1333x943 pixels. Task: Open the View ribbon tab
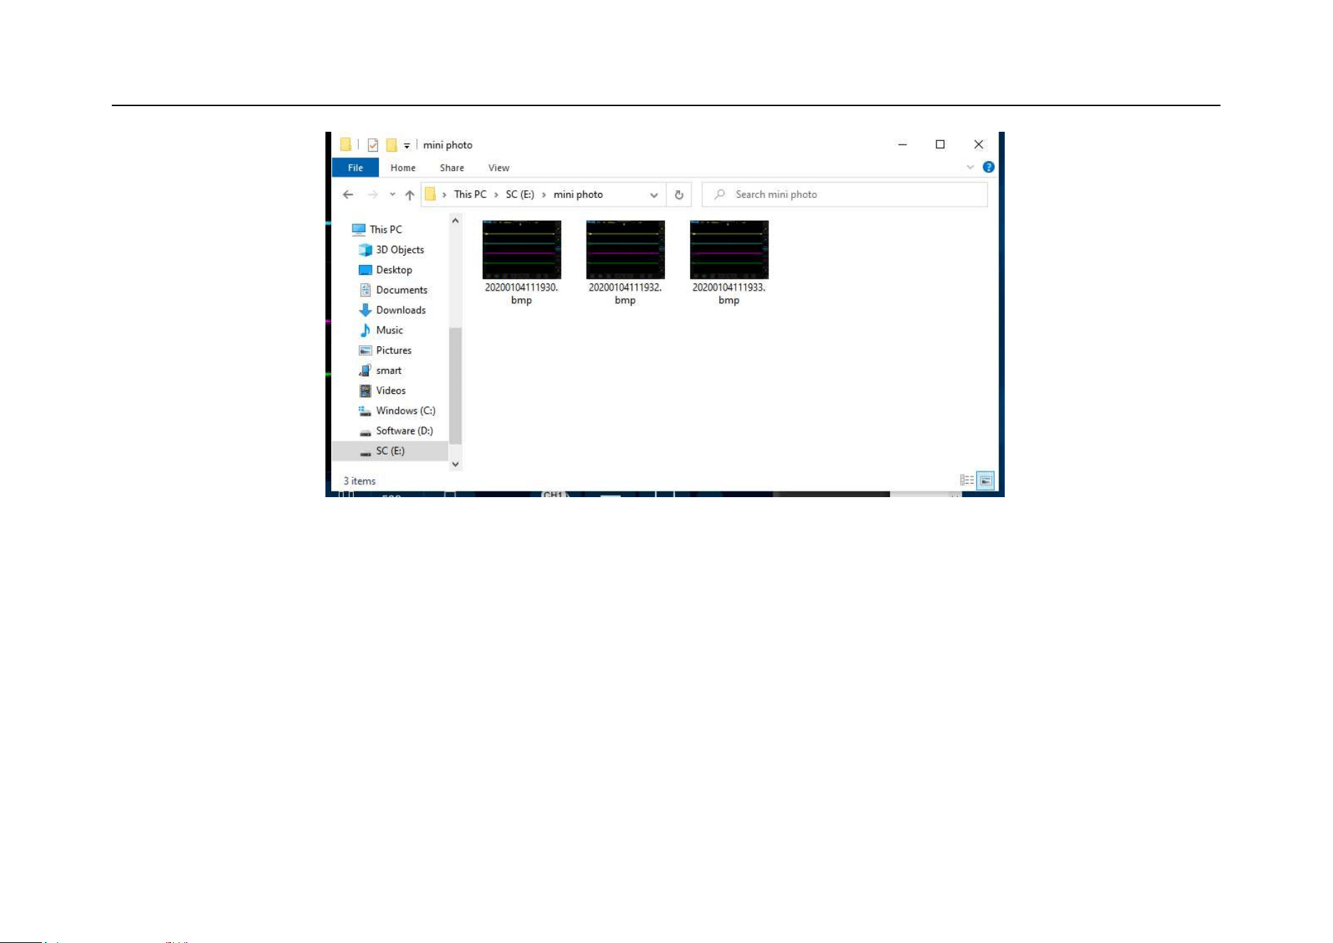[x=498, y=167]
